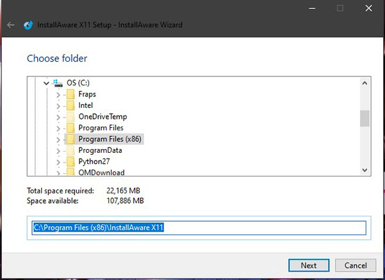Click the Program Files (x86) folder icon
The image size is (385, 280).
coord(71,139)
